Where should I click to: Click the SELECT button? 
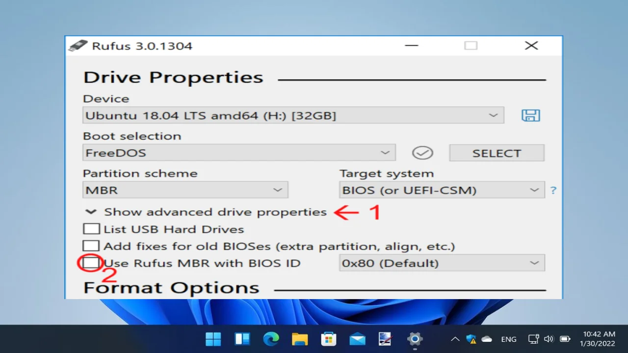coord(497,153)
